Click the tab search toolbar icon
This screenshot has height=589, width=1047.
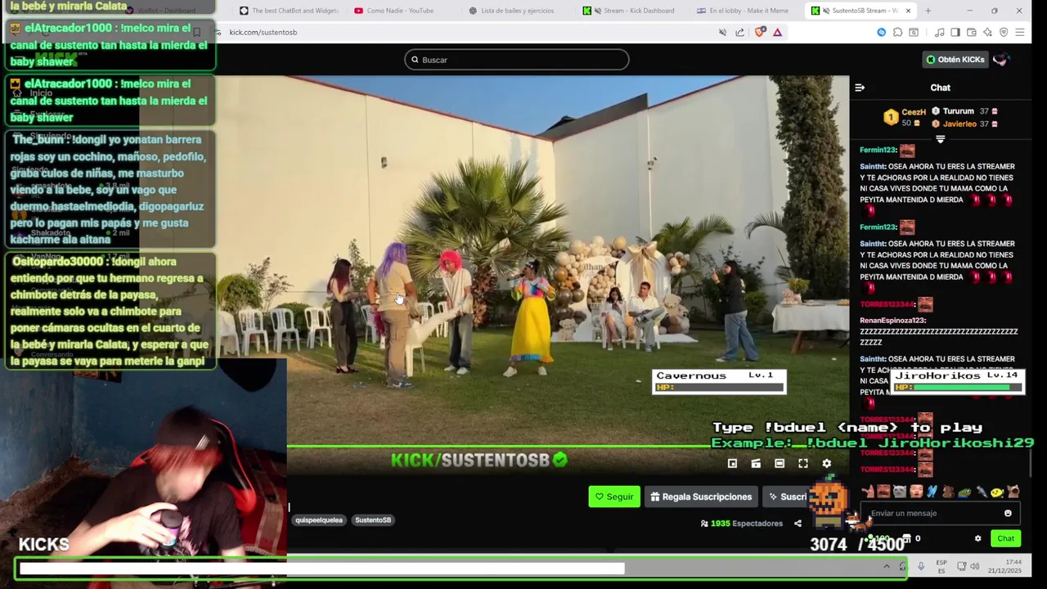914,32
